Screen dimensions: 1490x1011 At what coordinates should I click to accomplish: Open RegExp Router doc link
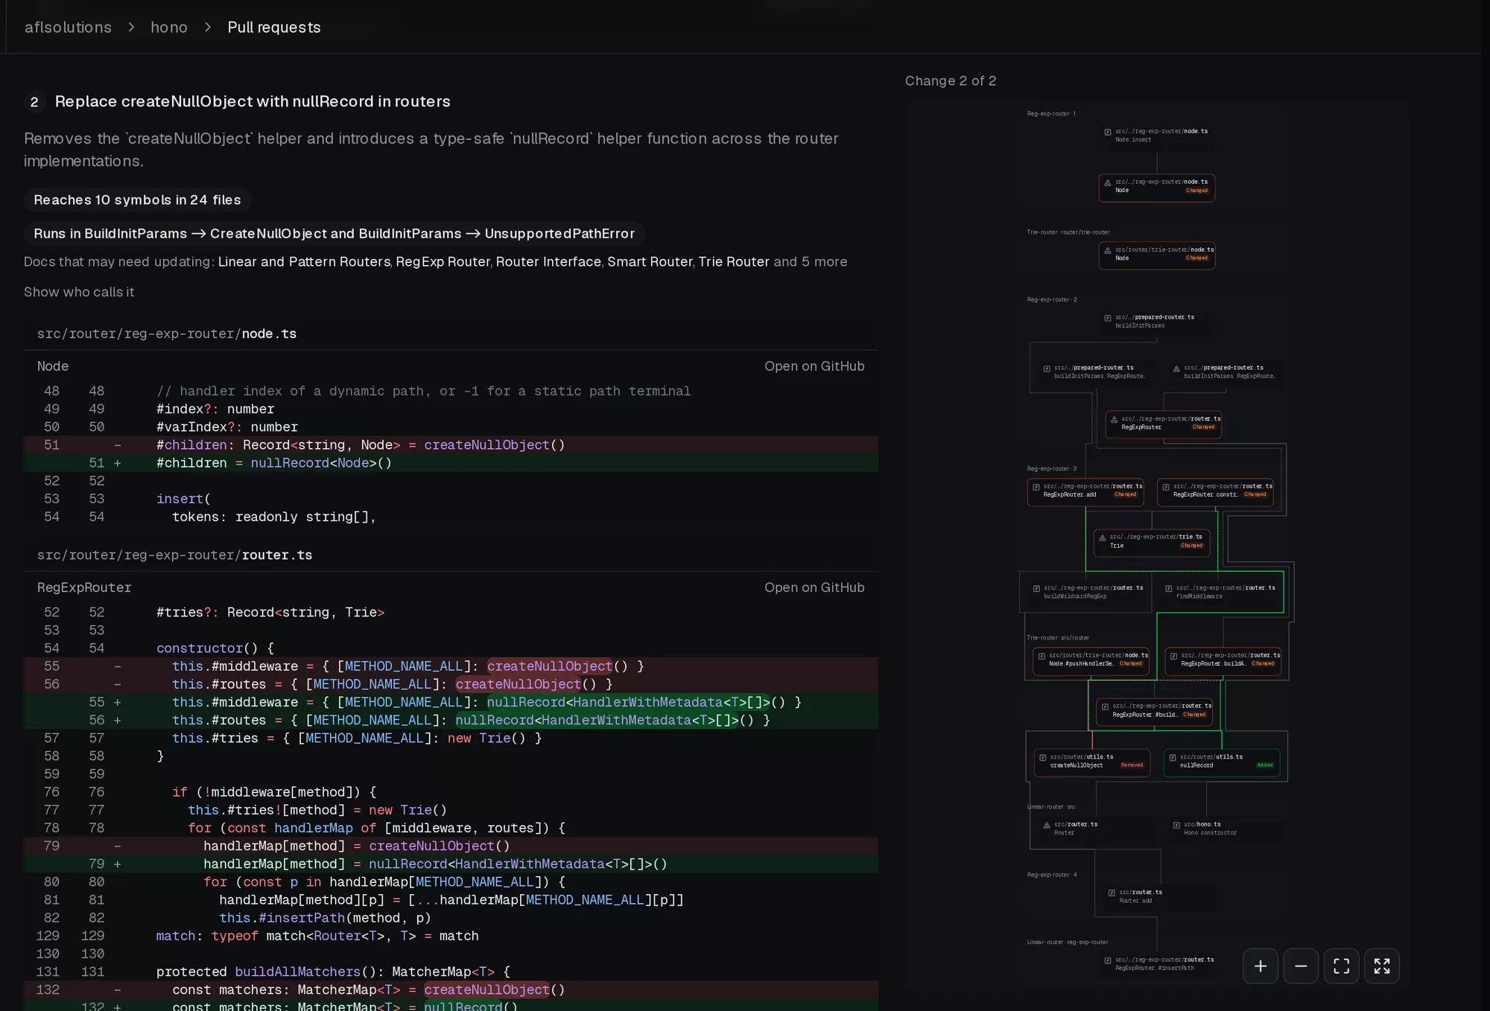443,262
